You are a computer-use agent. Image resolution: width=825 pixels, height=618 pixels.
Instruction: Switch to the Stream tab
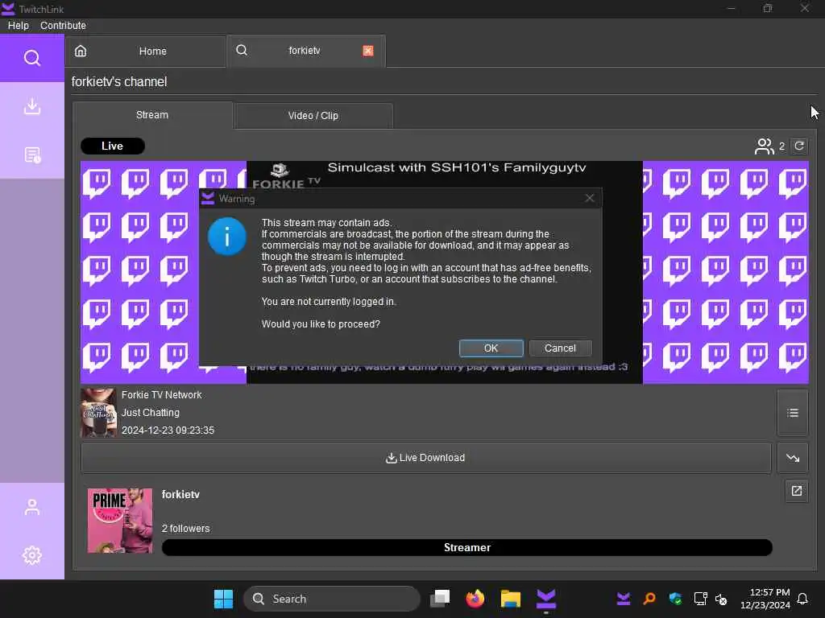click(x=152, y=115)
